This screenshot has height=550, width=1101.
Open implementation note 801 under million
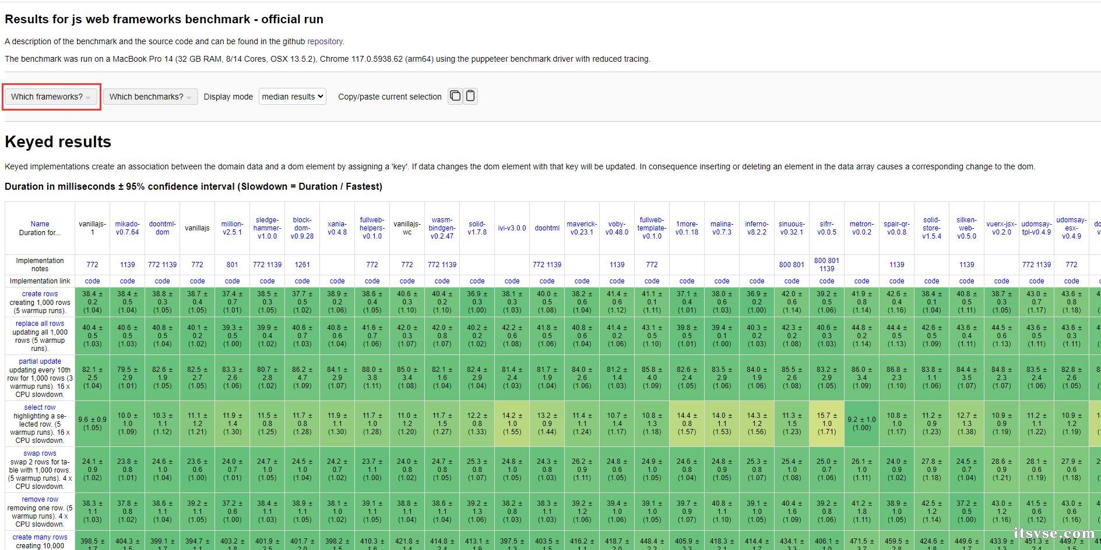[232, 265]
